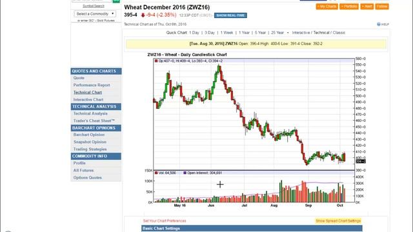Click the green Go button beside symbol search
The image size is (413, 232).
point(116,1)
